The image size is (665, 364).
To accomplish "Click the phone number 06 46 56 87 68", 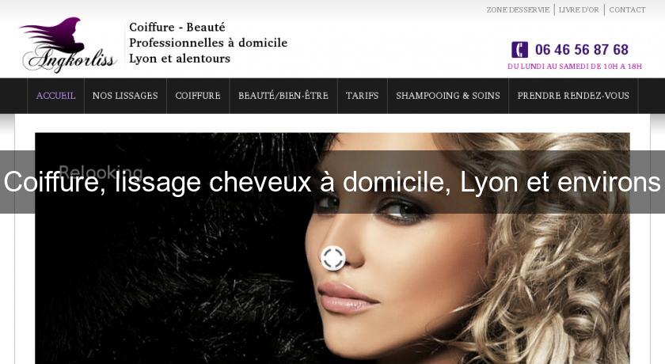I will tap(581, 50).
